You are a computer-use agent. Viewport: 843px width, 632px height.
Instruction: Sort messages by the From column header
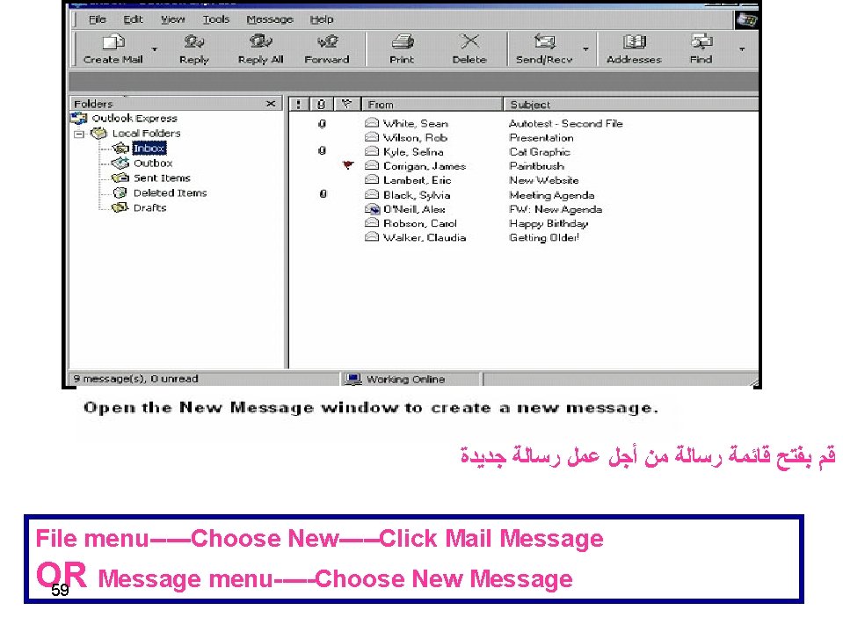click(x=432, y=105)
